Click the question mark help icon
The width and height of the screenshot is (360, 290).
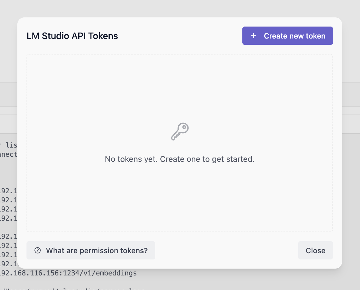[x=38, y=250]
